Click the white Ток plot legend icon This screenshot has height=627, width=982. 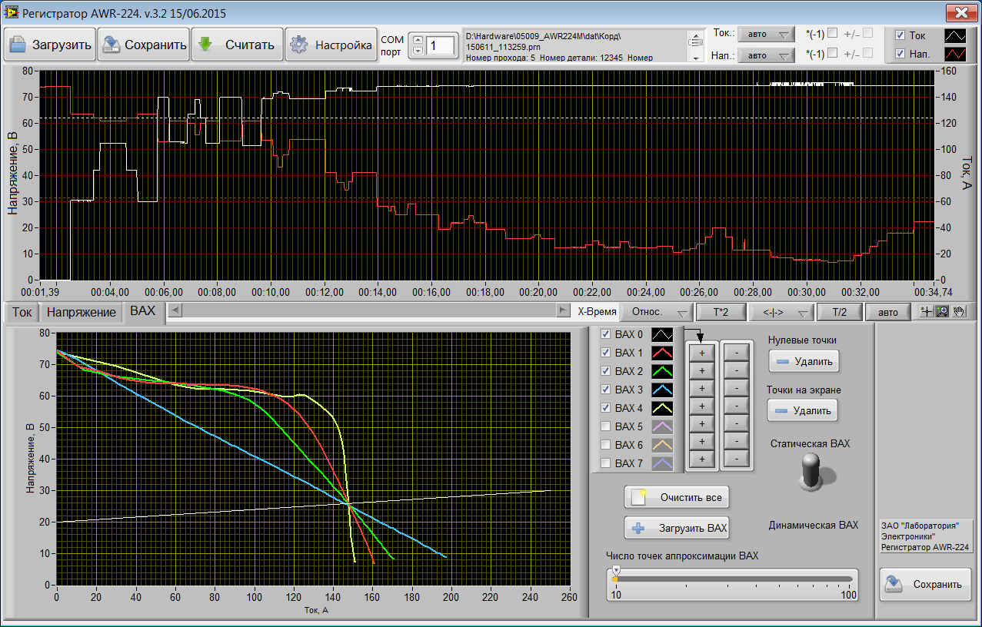956,35
